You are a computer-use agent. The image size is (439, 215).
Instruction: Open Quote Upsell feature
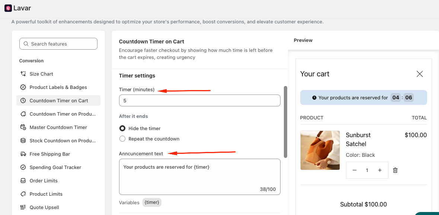[58, 208]
